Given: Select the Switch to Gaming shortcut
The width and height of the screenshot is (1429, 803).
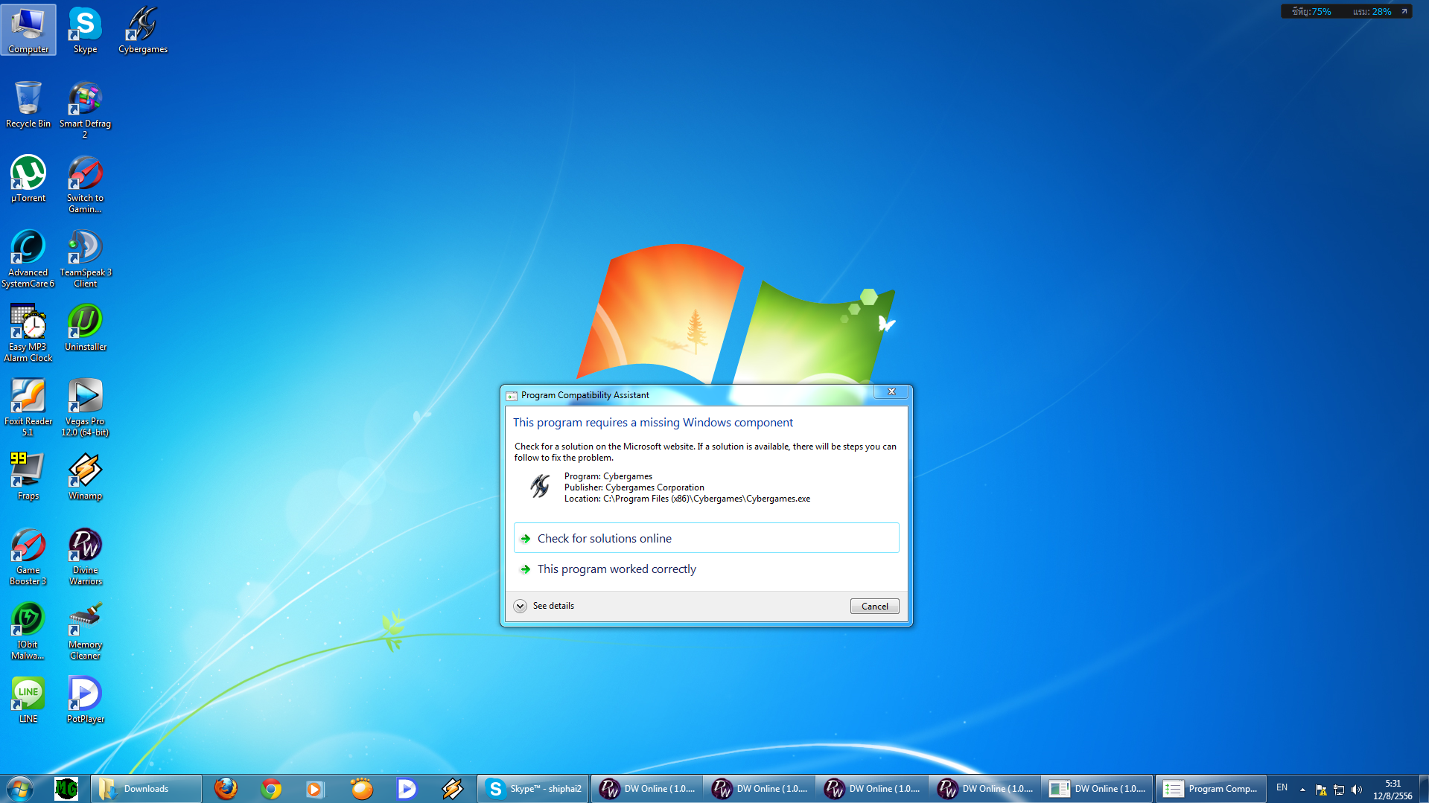Looking at the screenshot, I should pyautogui.click(x=85, y=184).
